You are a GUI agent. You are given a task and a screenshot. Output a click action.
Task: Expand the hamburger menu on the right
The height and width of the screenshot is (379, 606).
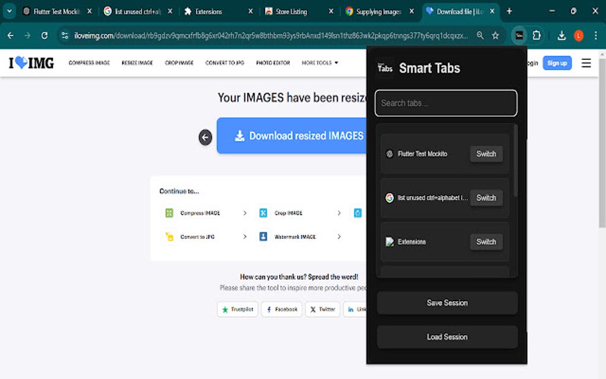click(586, 63)
